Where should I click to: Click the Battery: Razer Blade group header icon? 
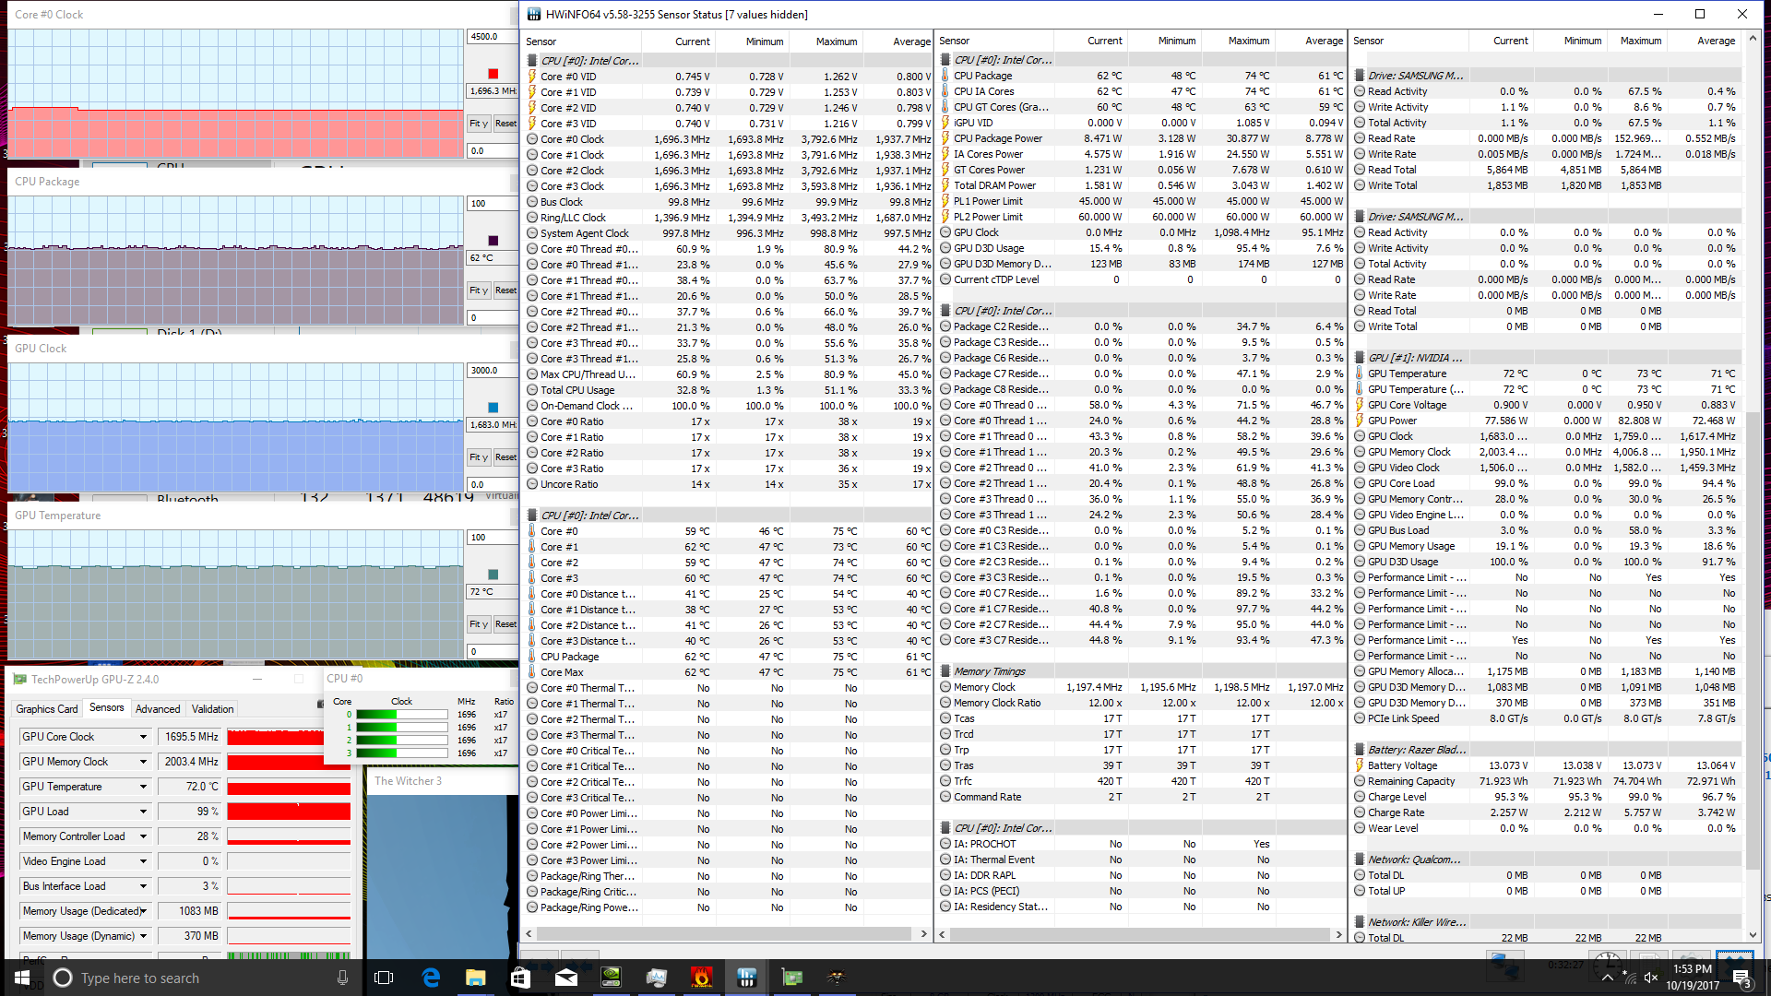(x=1360, y=750)
